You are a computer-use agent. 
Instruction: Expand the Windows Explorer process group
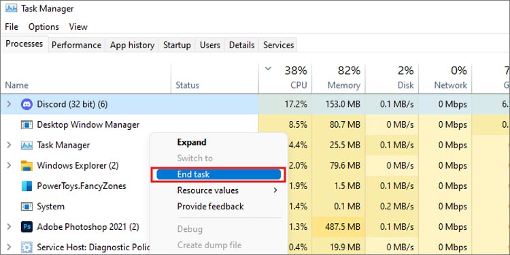[9, 165]
